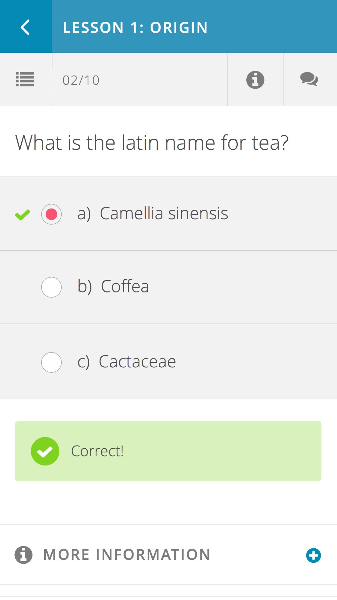Click the info icon in toolbar
The image size is (337, 600).
(x=255, y=80)
